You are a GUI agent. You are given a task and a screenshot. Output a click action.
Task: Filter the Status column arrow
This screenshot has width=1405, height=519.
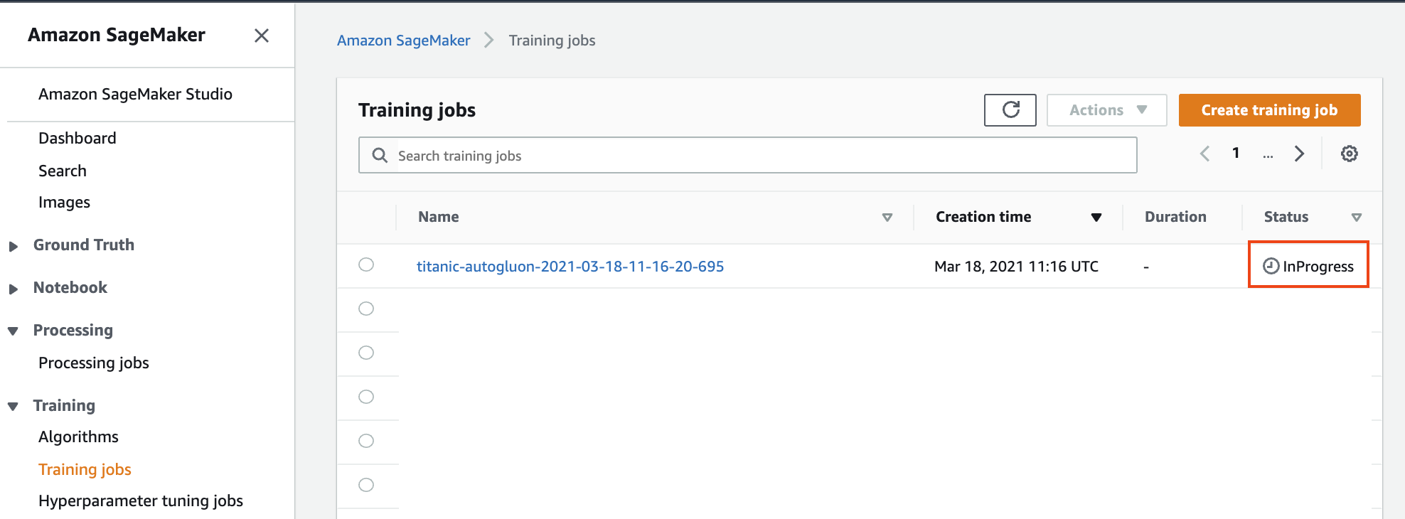click(1356, 218)
